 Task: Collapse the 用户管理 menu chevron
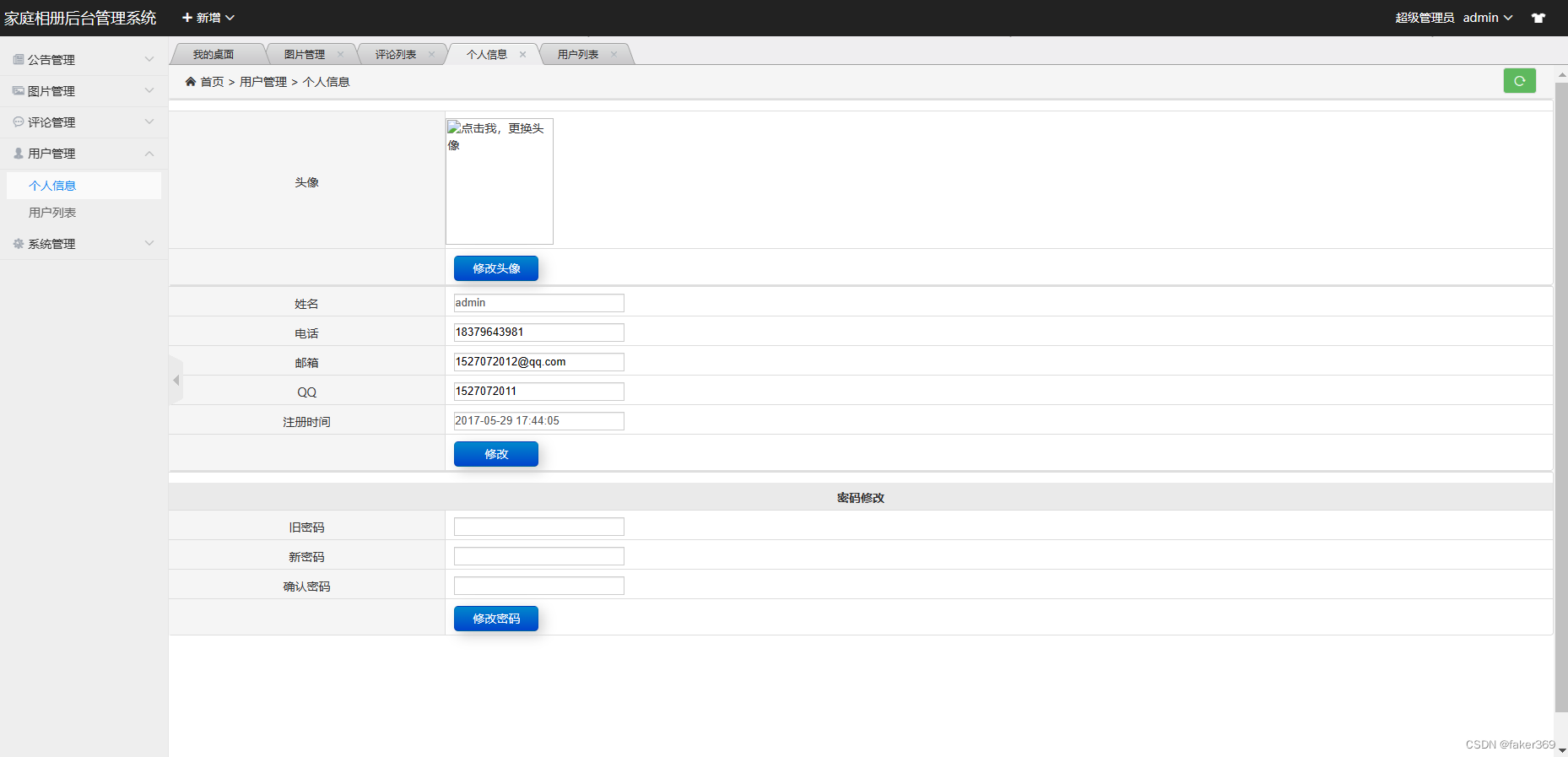coord(149,153)
